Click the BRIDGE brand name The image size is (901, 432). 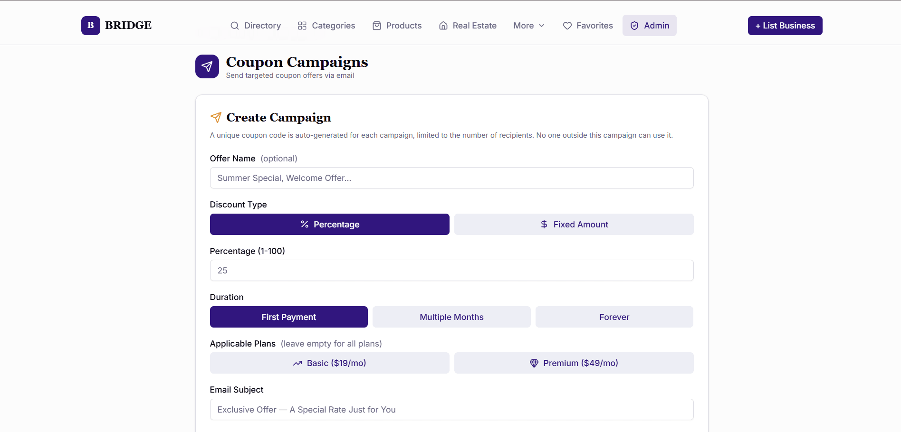click(128, 26)
